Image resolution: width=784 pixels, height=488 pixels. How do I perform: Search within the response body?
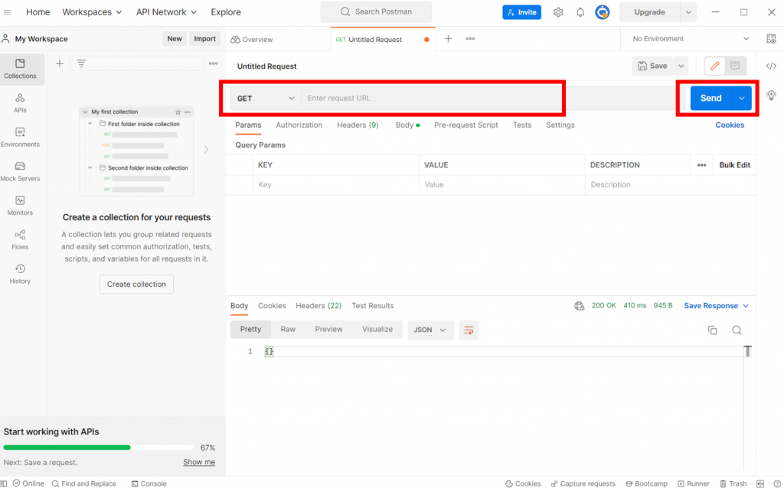coord(737,330)
